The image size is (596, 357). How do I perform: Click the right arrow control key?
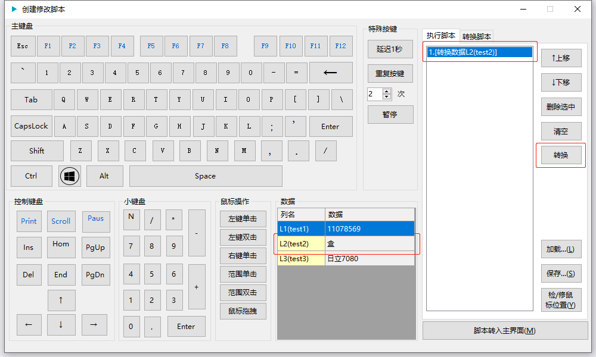(x=94, y=325)
